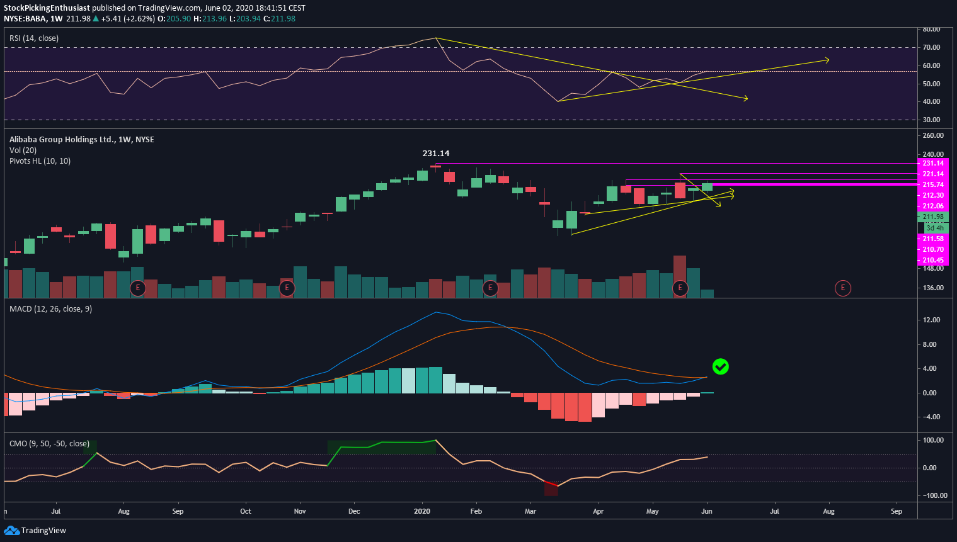Click the 210.70 price axis label
957x542 pixels.
pyautogui.click(x=933, y=249)
